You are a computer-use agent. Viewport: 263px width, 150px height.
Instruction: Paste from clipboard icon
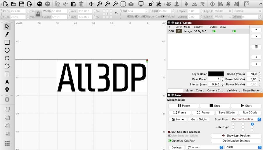73,4
